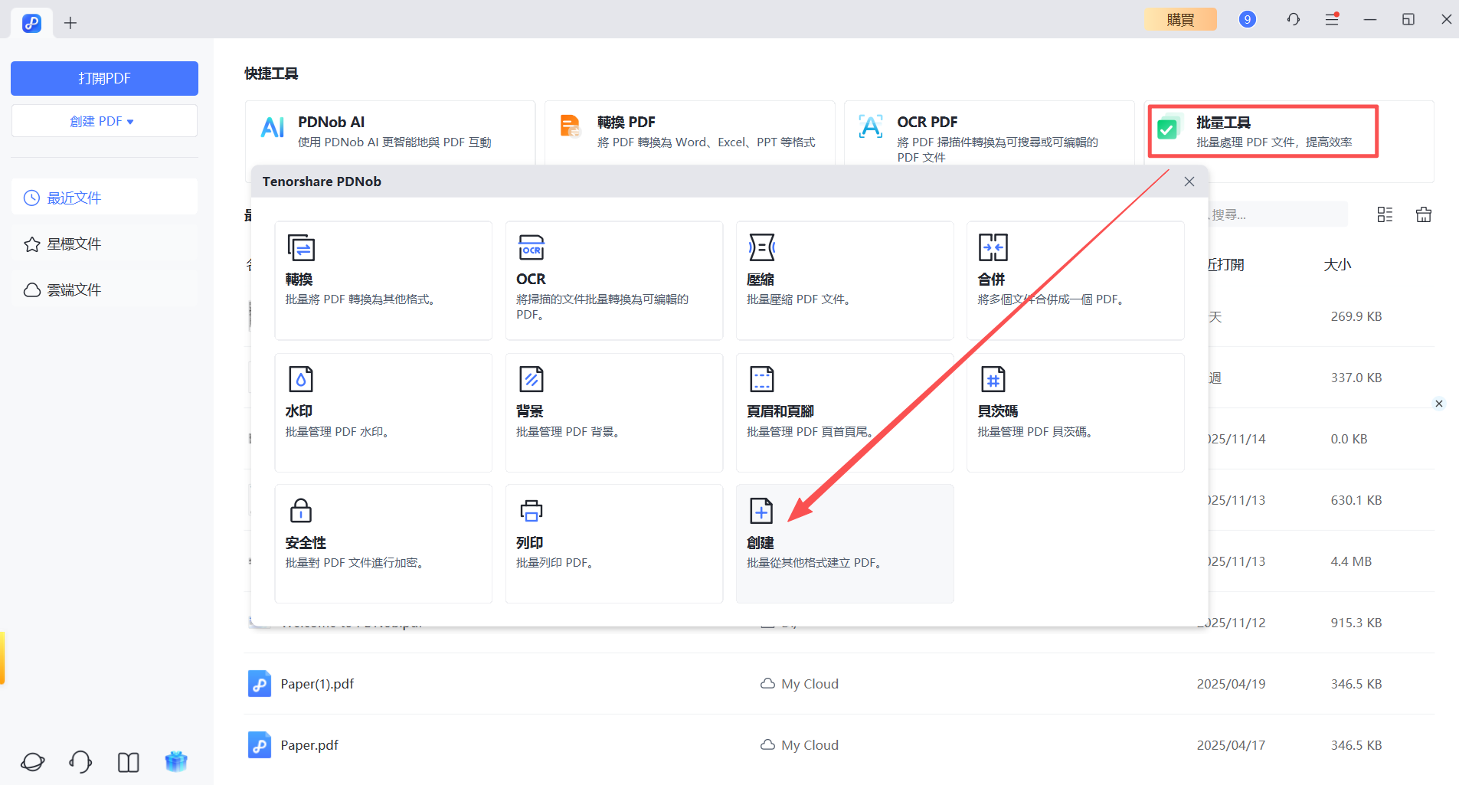Open the batch Convert tool tile
Viewport: 1459px width, 785px height.
[x=383, y=280]
